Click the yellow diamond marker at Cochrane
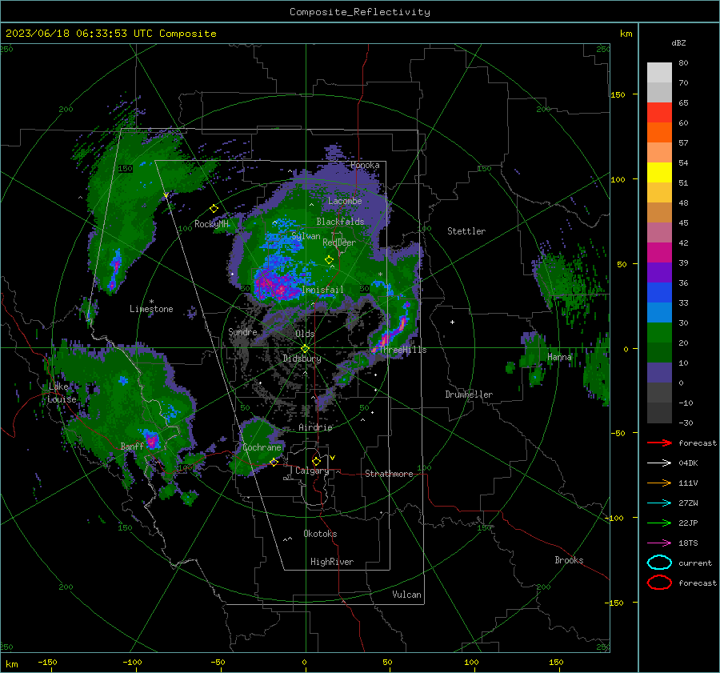Screen dimensions: 720x673 click(274, 463)
